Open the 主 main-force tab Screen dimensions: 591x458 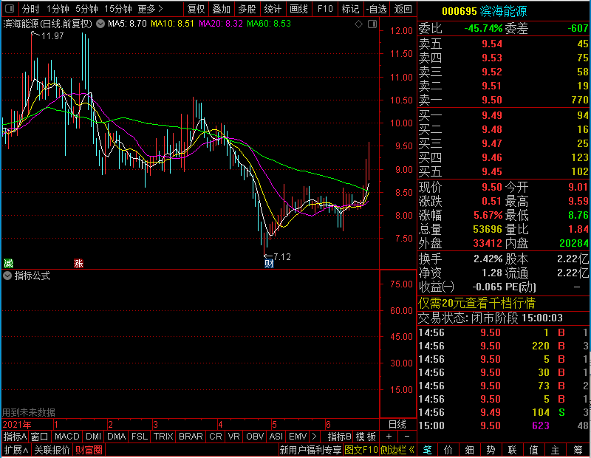(555, 450)
